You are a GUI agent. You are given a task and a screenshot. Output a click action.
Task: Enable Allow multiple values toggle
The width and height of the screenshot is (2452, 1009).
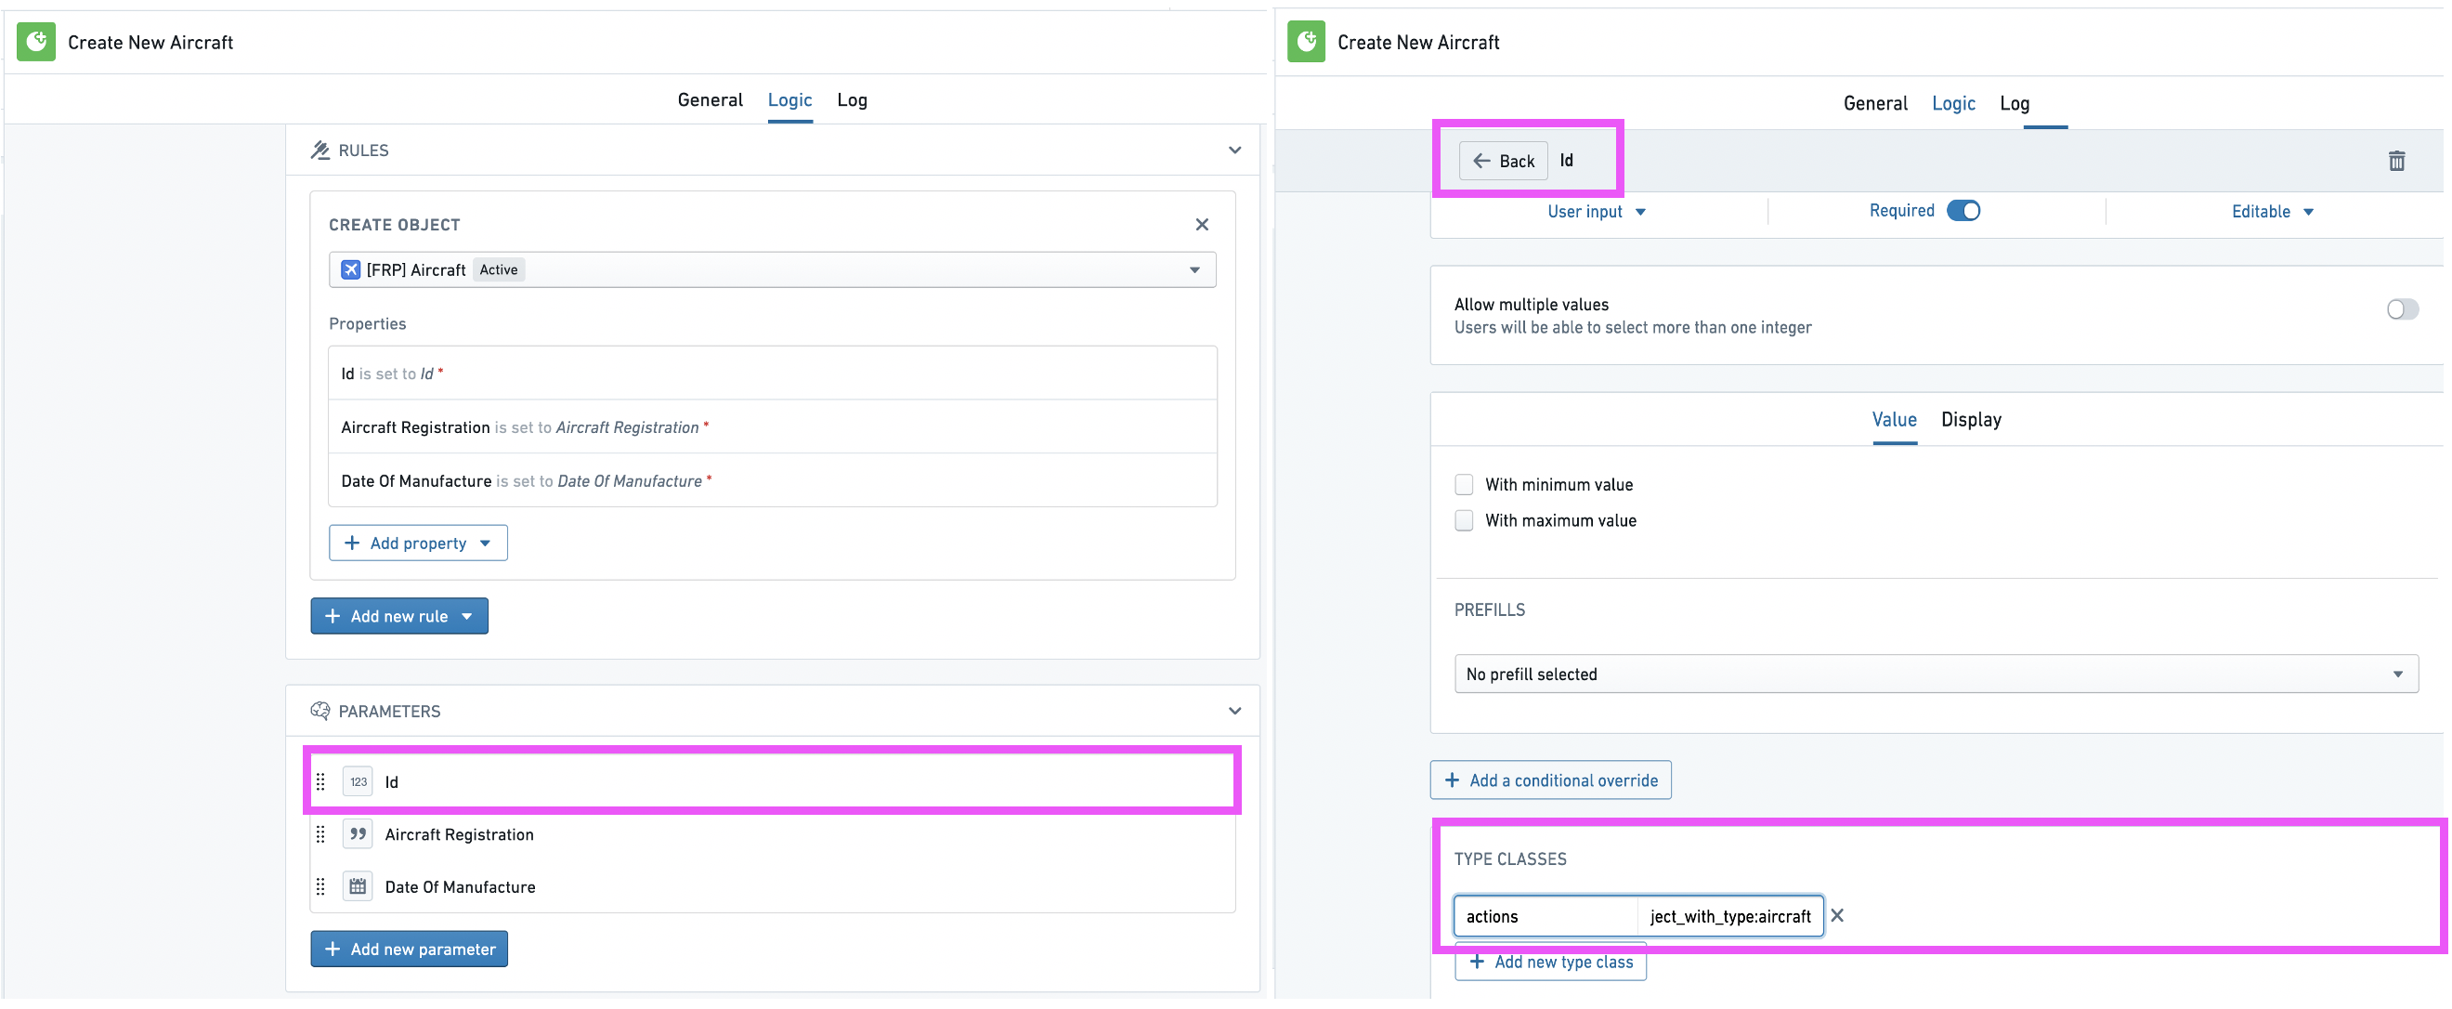point(2402,309)
